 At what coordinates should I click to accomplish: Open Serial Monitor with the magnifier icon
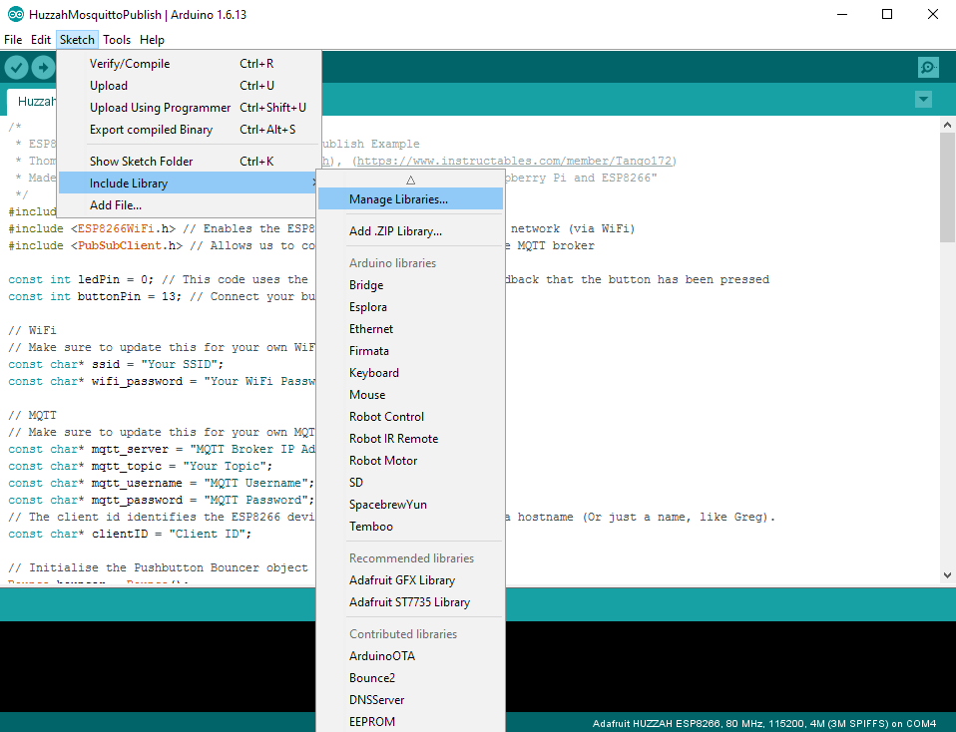pos(927,67)
